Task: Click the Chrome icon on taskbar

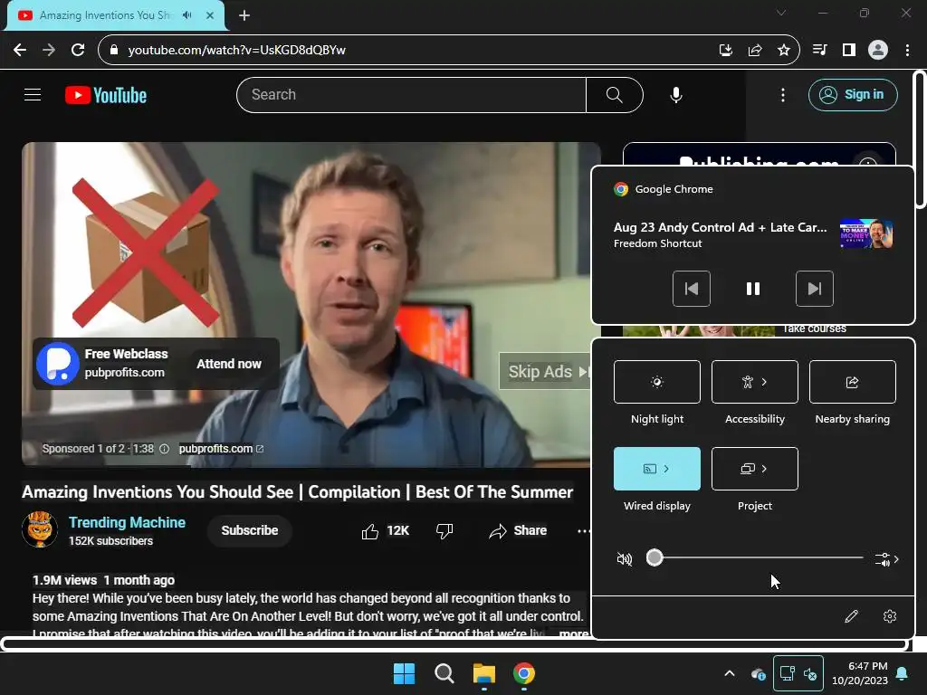Action: point(524,673)
